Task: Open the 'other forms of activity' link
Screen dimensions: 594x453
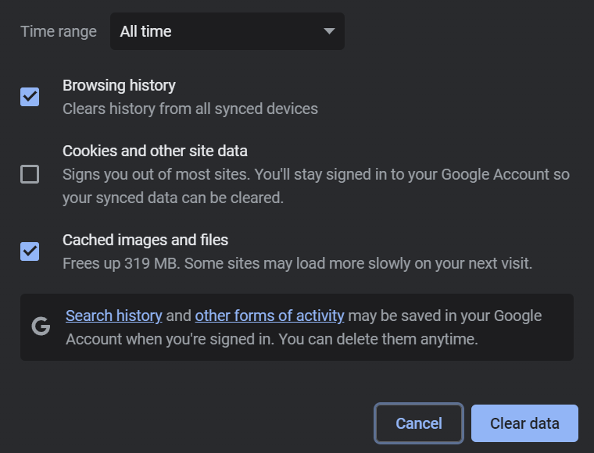Action: pyautogui.click(x=270, y=316)
